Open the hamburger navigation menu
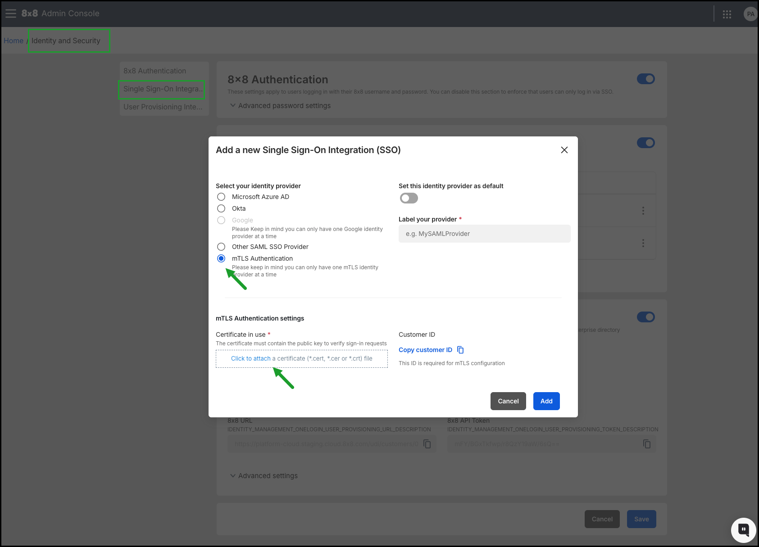This screenshot has height=547, width=759. (11, 14)
